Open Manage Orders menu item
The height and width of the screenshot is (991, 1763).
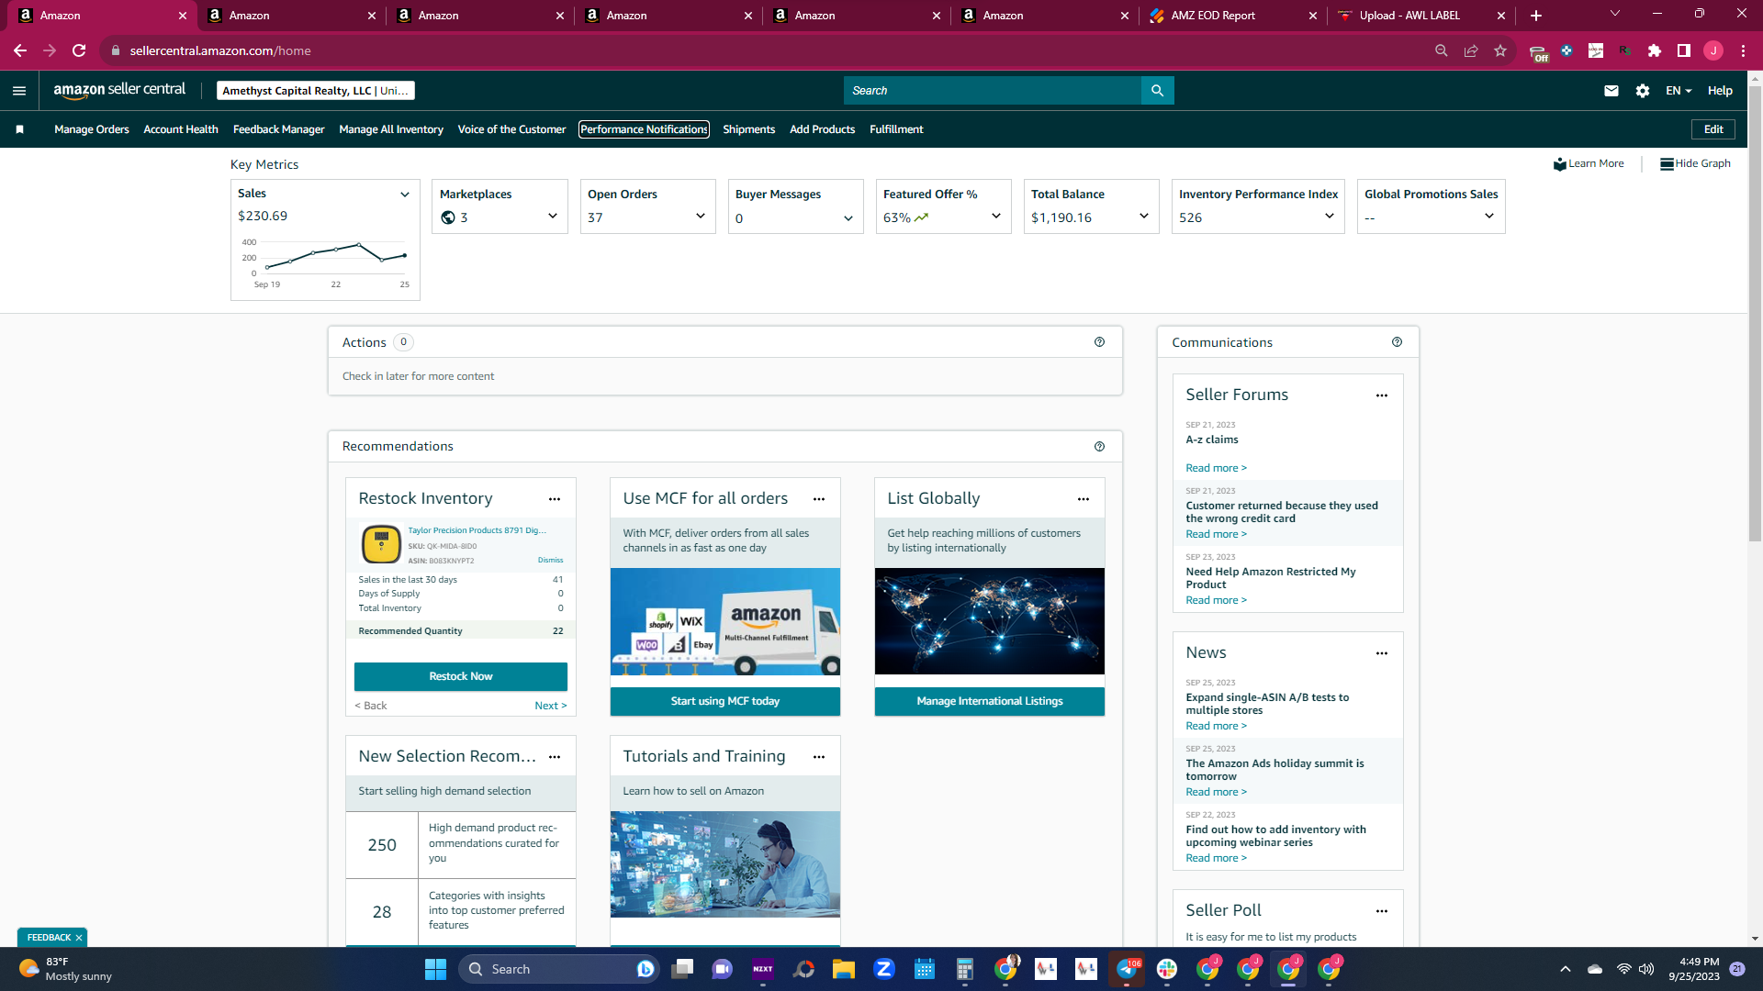click(x=92, y=129)
